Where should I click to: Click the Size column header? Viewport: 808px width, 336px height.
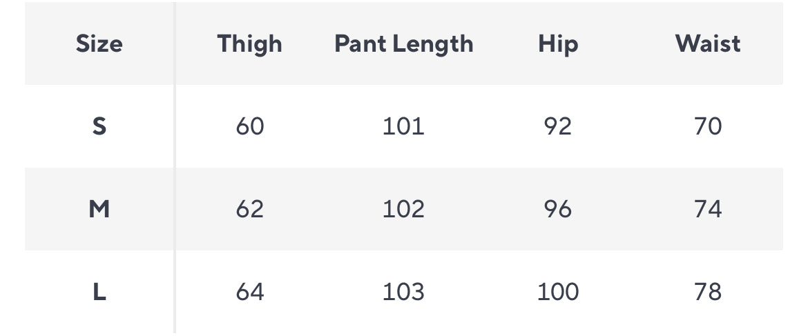[x=99, y=44]
